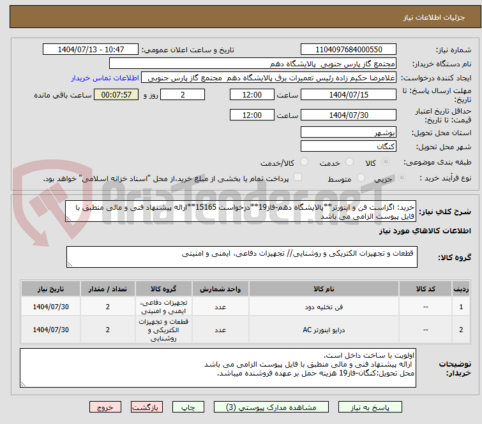Click the اطلاعات کالاهای مورد نیاز heading

coord(425,231)
